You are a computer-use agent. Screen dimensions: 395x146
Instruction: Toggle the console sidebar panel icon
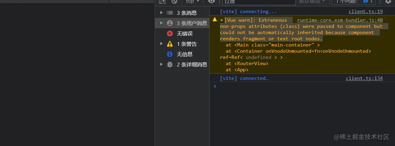[x=162, y=1]
